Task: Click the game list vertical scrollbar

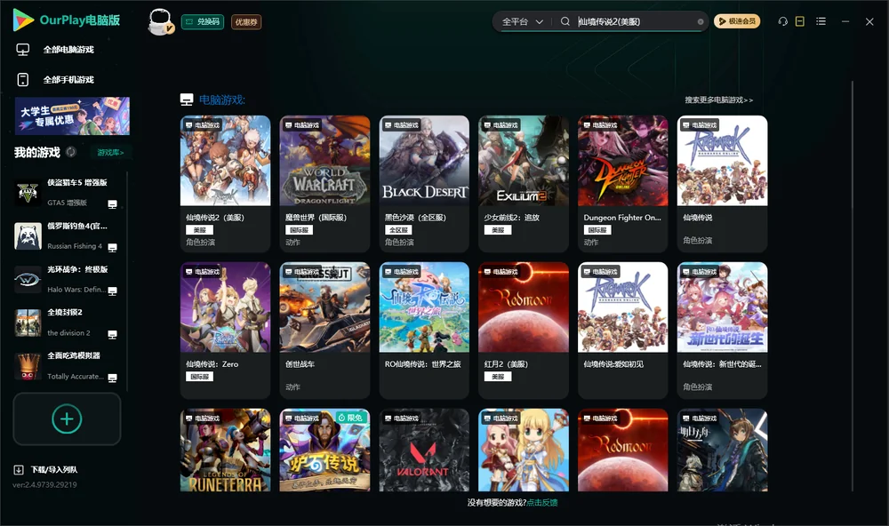Action: tap(853, 286)
